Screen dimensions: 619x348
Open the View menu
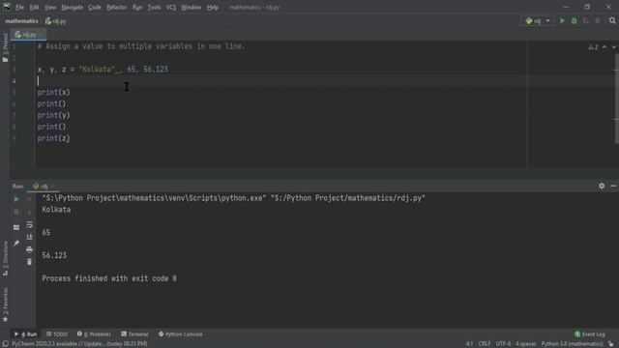click(50, 7)
